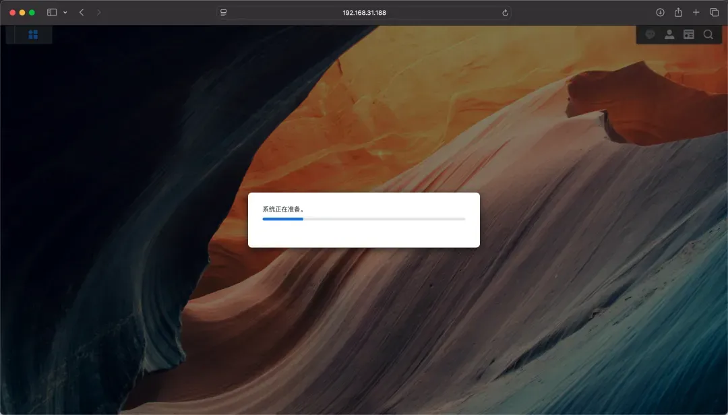Viewport: 728px width, 415px height.
Task: Expand the sidebar tab group dropdown arrow
Action: coord(65,13)
